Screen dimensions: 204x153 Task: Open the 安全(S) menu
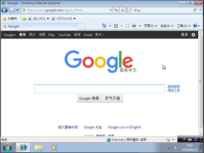[x=167, y=26]
